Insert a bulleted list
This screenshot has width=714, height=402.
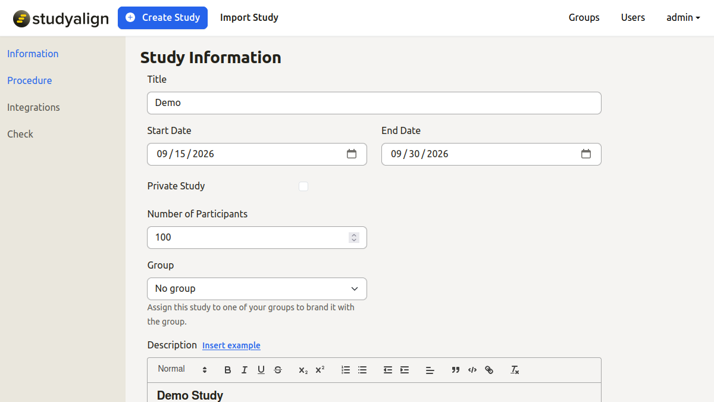(x=362, y=370)
